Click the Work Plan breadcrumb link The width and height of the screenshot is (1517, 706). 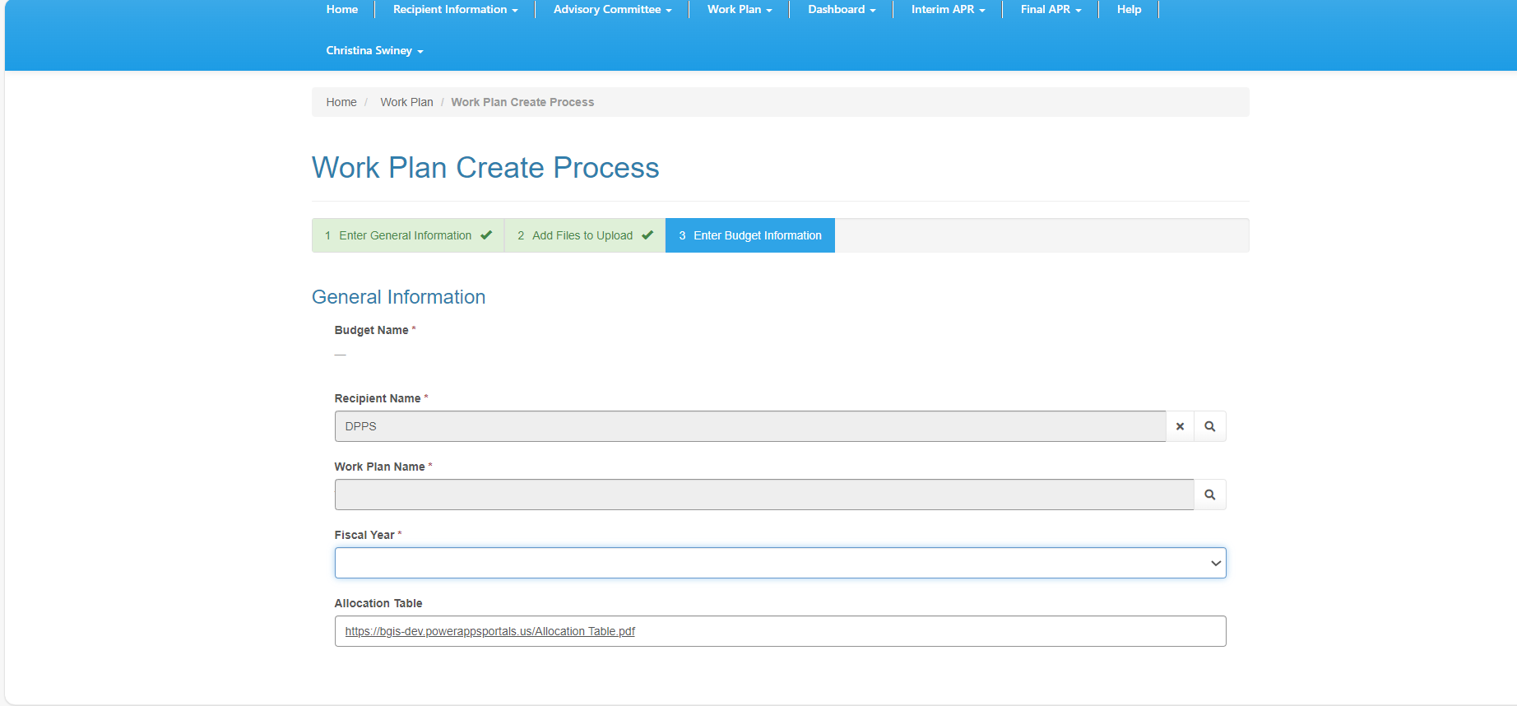pyautogui.click(x=406, y=102)
